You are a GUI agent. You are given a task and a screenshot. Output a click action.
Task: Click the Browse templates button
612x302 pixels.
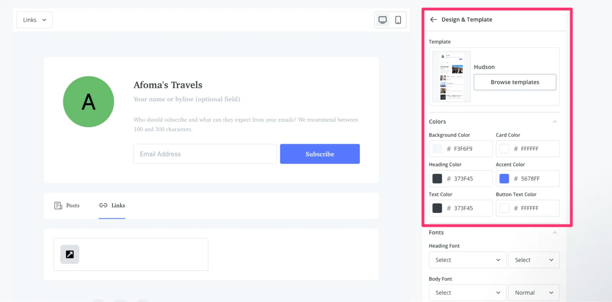point(515,82)
